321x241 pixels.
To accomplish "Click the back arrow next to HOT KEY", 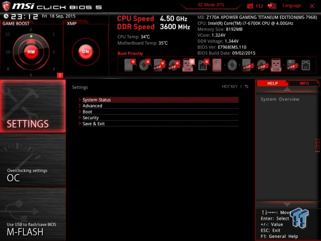I will (x=246, y=87).
